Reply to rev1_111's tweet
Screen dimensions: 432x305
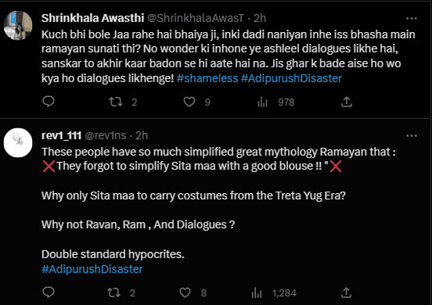tap(49, 292)
